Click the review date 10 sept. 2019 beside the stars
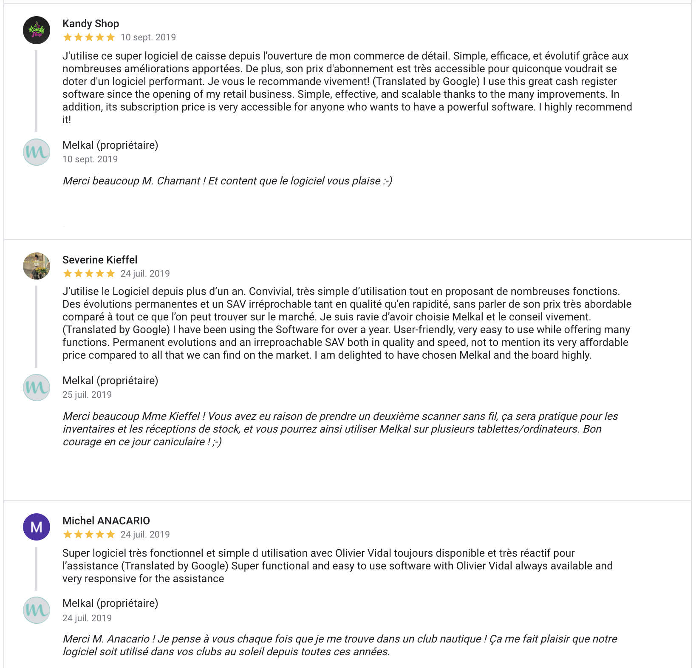 (148, 37)
